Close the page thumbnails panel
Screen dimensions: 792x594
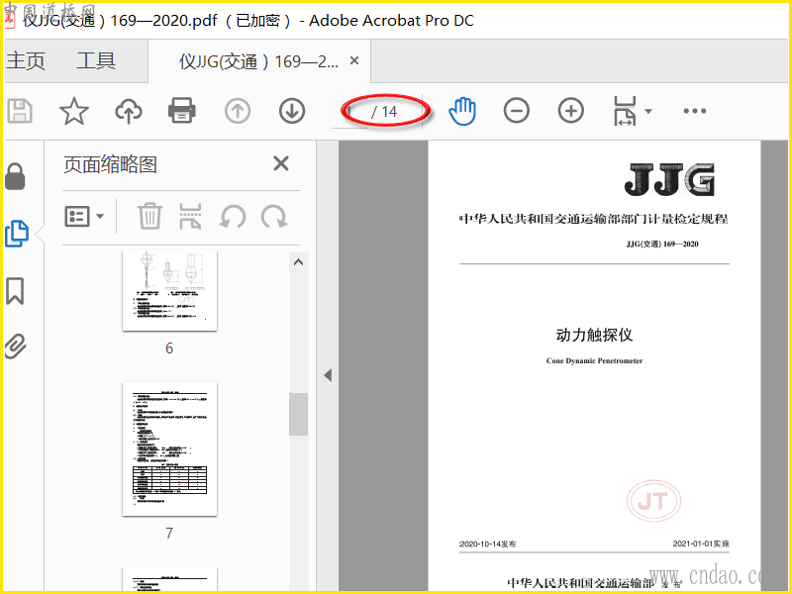coord(281,163)
